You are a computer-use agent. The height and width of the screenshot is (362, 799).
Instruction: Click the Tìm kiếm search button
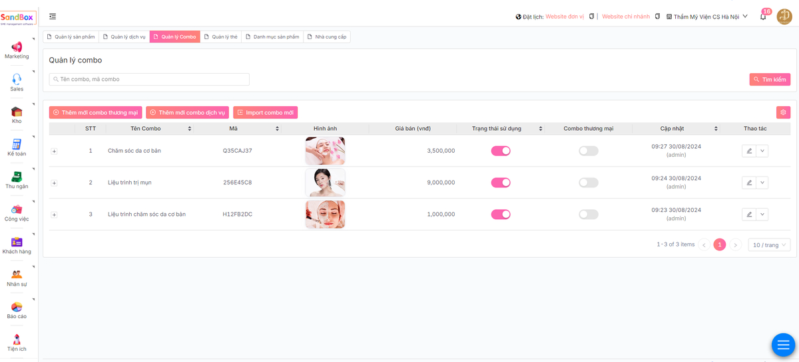pyautogui.click(x=770, y=80)
